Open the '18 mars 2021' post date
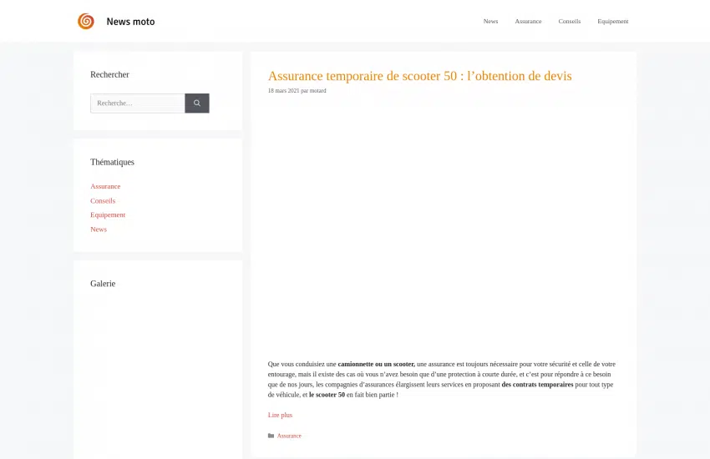This screenshot has width=710, height=459. pos(283,90)
